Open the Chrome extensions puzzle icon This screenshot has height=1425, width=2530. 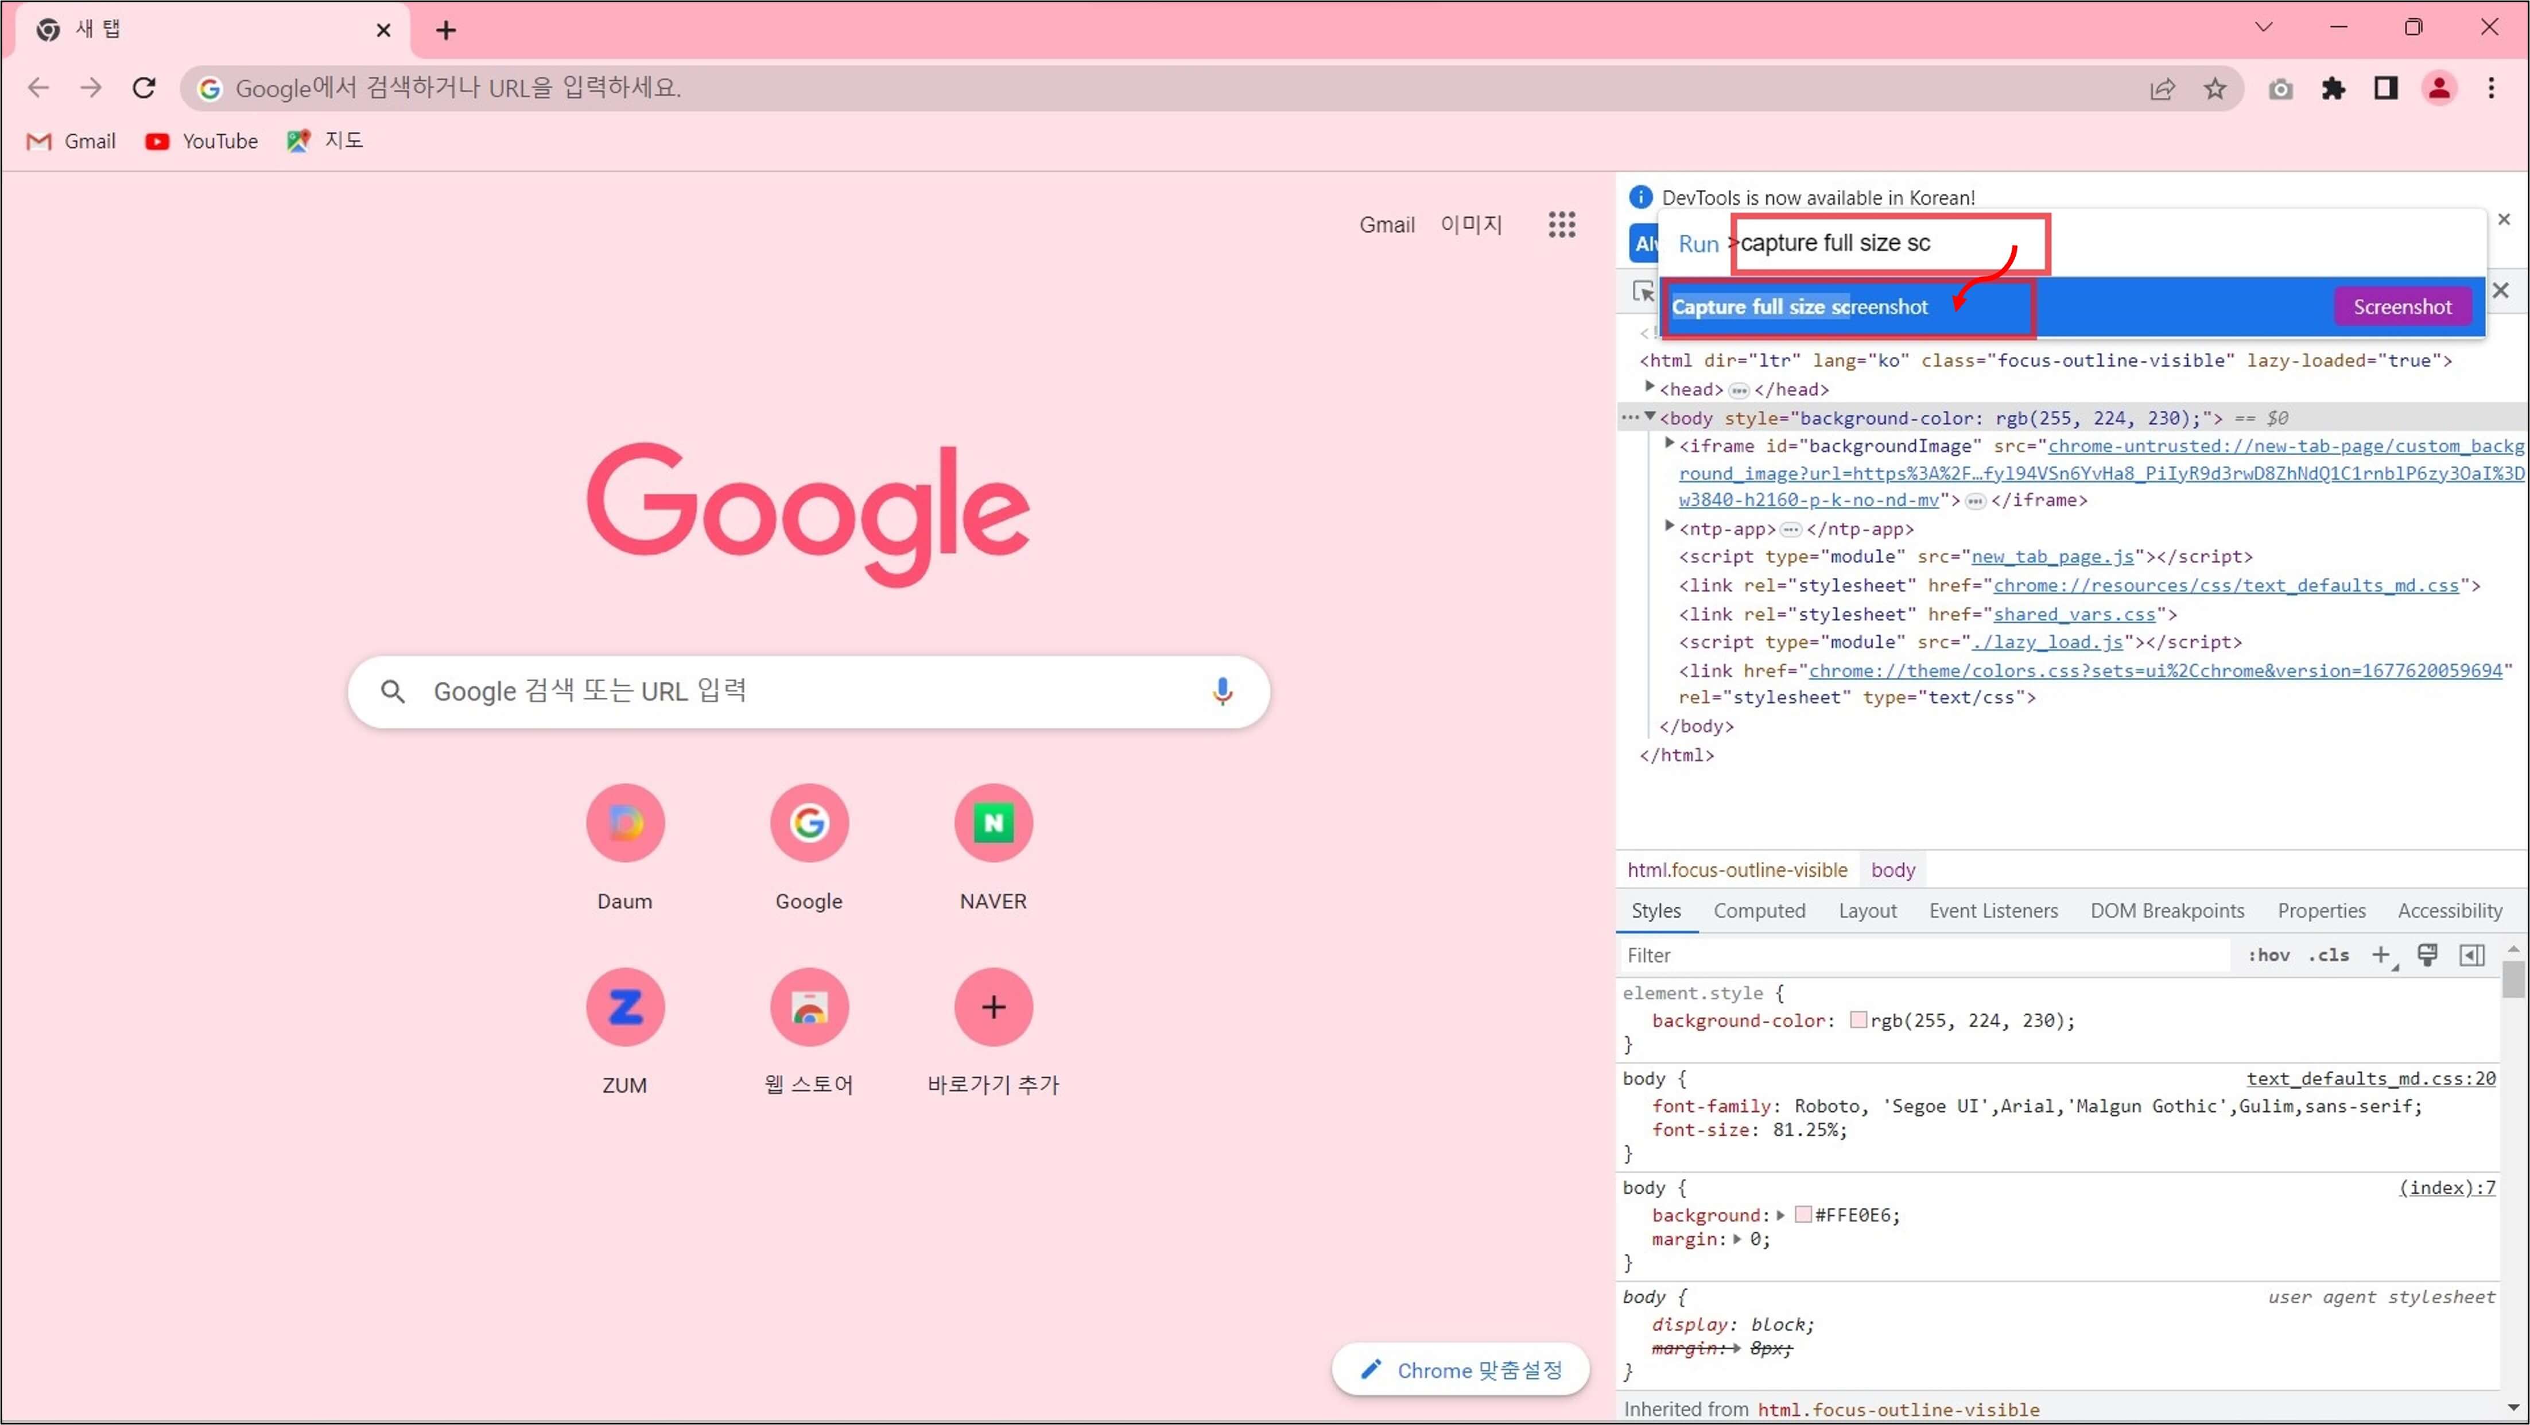[x=2333, y=88]
